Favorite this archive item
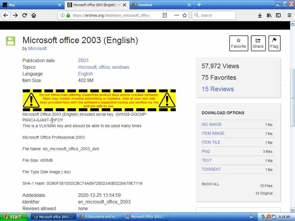Image resolution: width=295 pixels, height=221 pixels. [239, 43]
